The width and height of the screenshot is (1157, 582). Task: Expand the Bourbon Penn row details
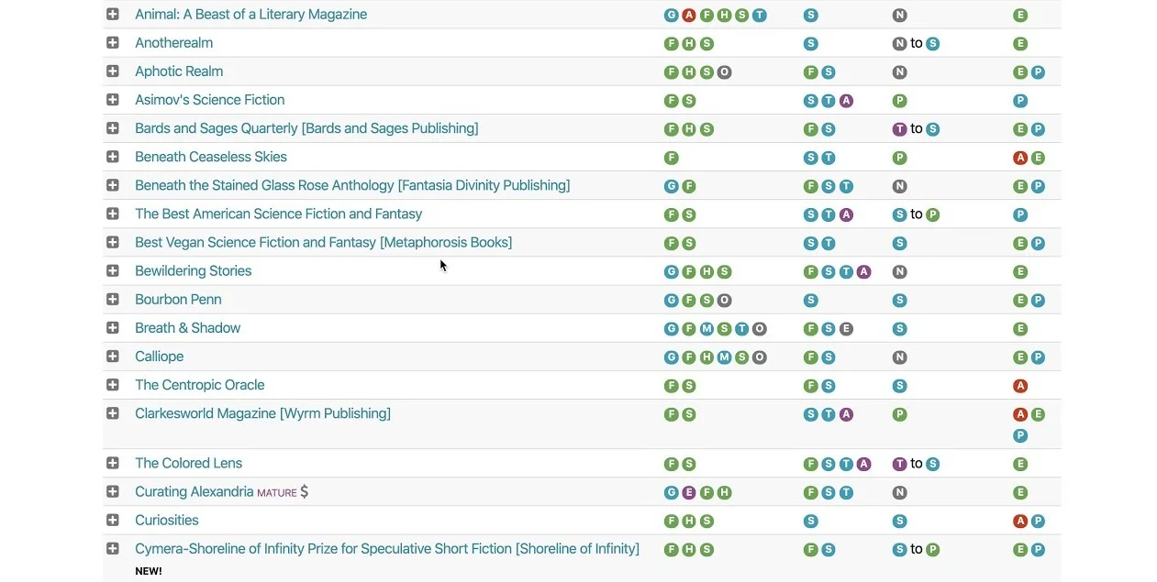pos(112,299)
